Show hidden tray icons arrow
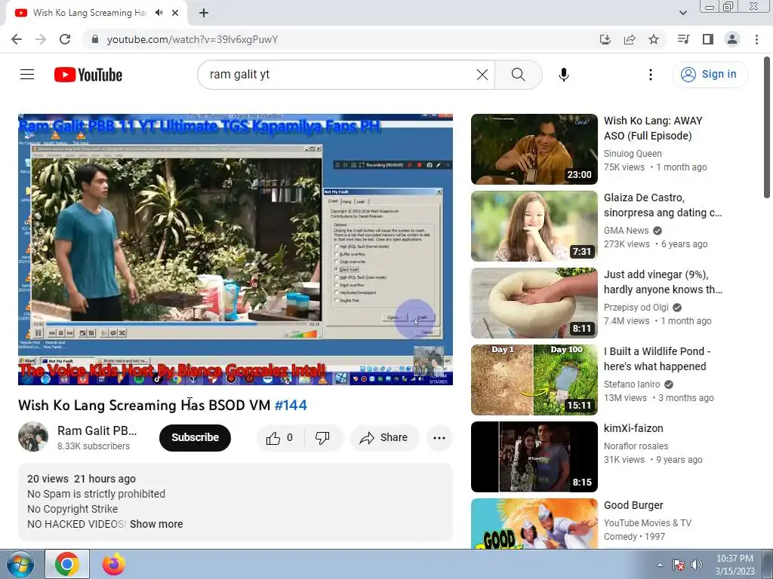Screen dimensions: 773x579 660,565
